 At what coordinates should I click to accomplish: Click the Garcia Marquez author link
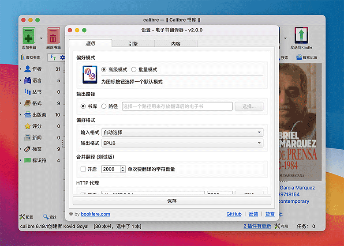(297, 188)
